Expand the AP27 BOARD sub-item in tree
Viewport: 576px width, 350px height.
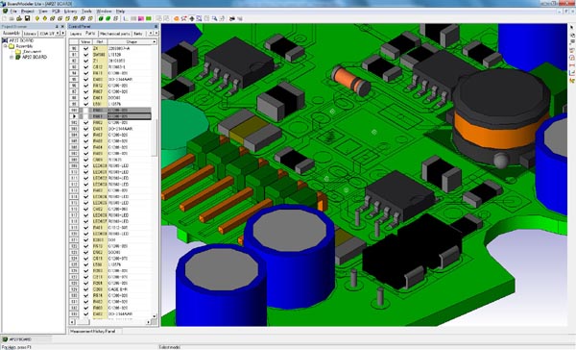(x=12, y=57)
